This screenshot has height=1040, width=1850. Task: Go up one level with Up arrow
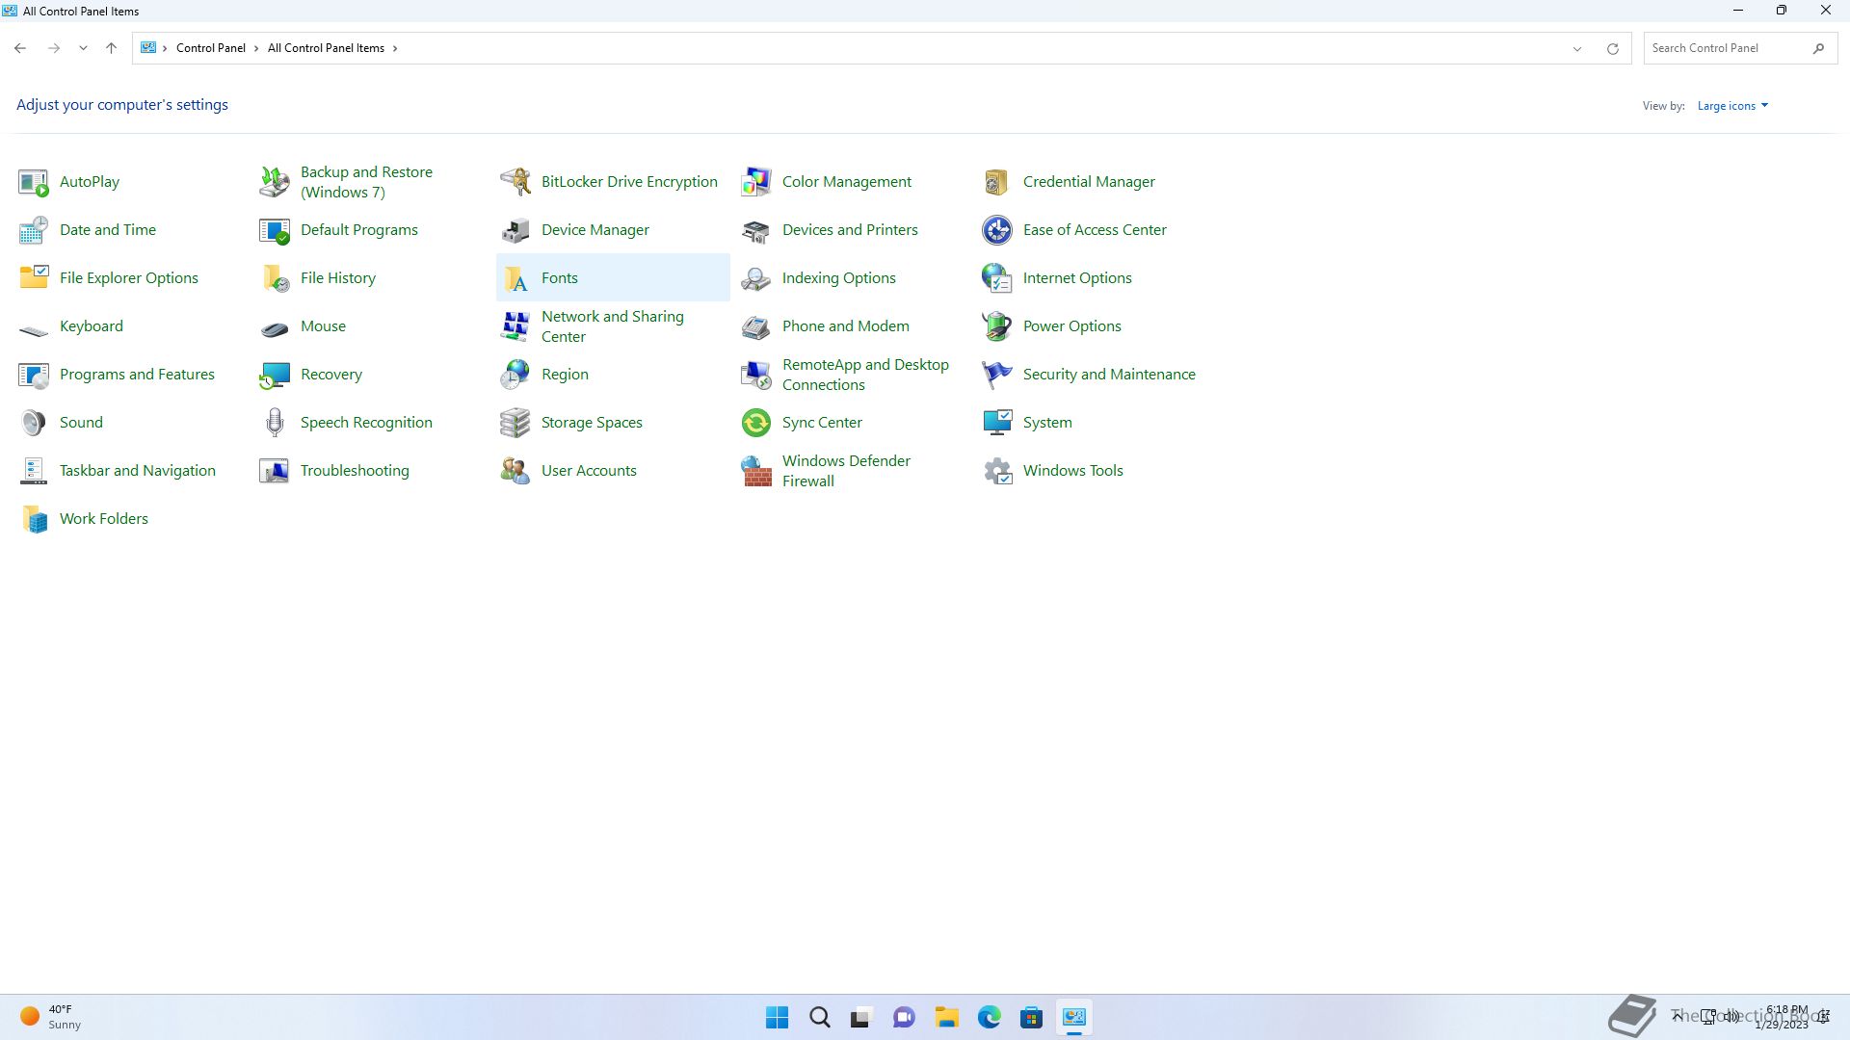coord(111,48)
